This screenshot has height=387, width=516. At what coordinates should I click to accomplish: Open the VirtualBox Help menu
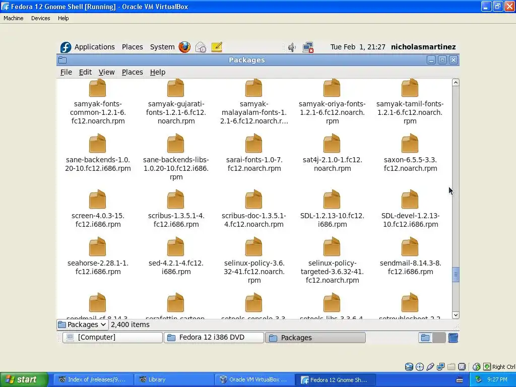(x=63, y=18)
